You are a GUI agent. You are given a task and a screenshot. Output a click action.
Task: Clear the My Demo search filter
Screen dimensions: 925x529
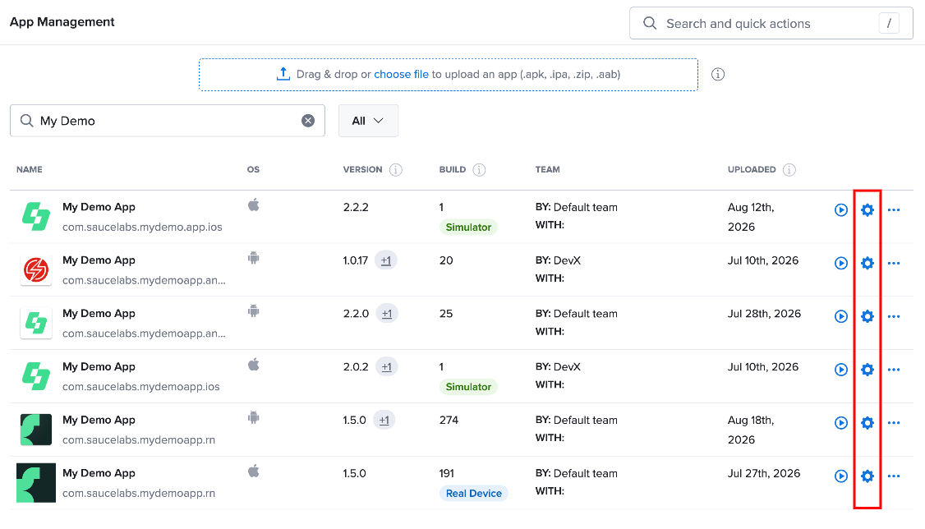tap(308, 121)
